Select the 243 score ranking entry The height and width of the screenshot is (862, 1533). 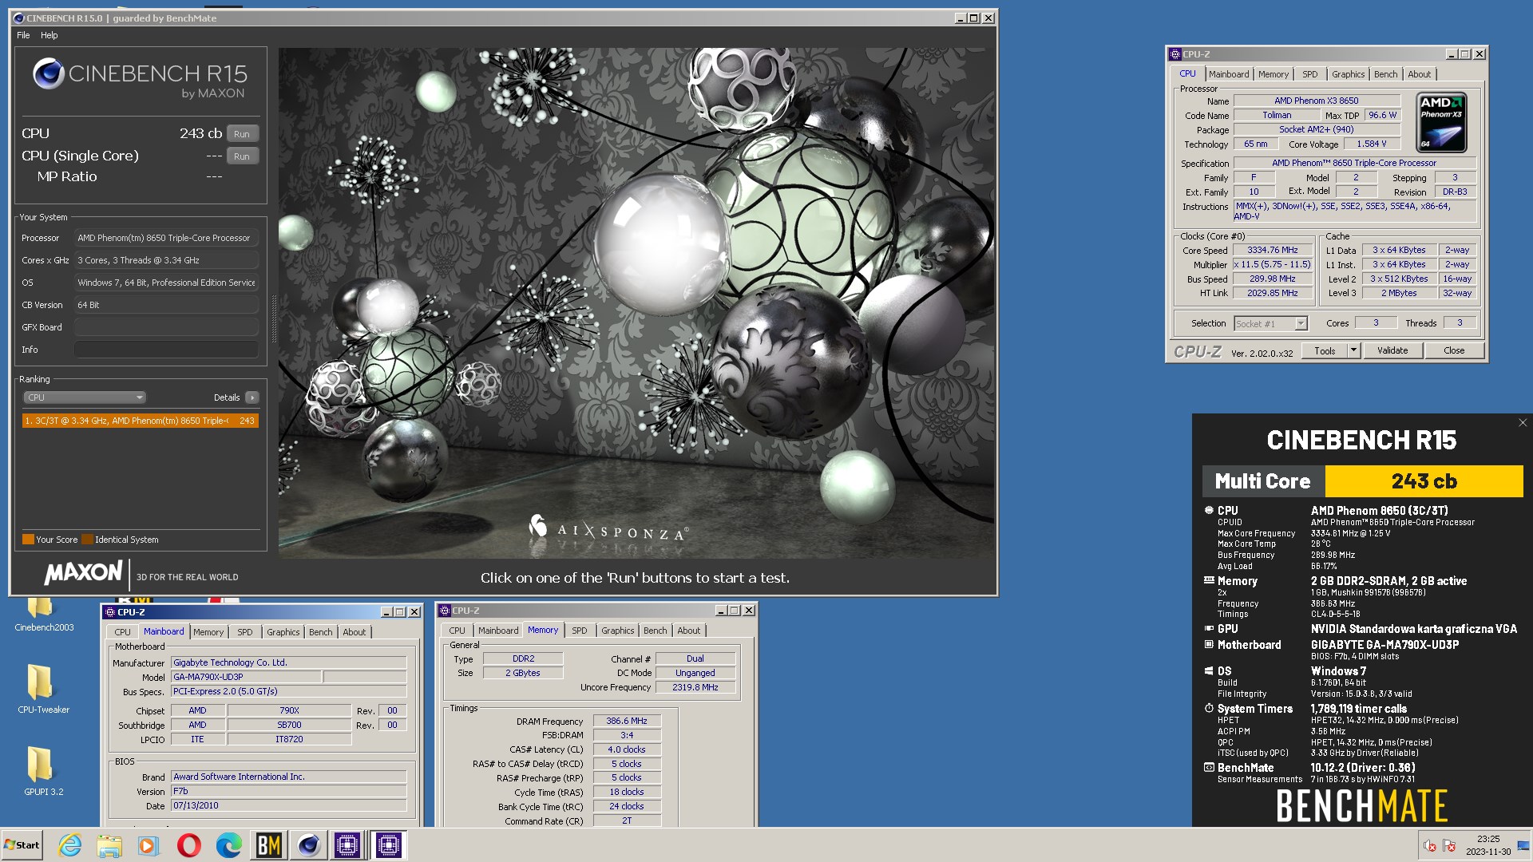(x=141, y=421)
